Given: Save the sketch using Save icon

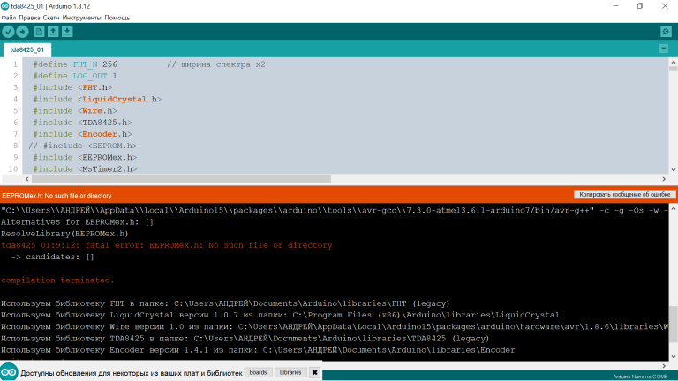Looking at the screenshot, I should coord(68,32).
